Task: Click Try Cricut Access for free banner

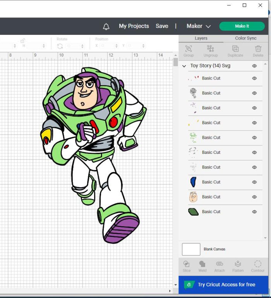Action: click(223, 285)
